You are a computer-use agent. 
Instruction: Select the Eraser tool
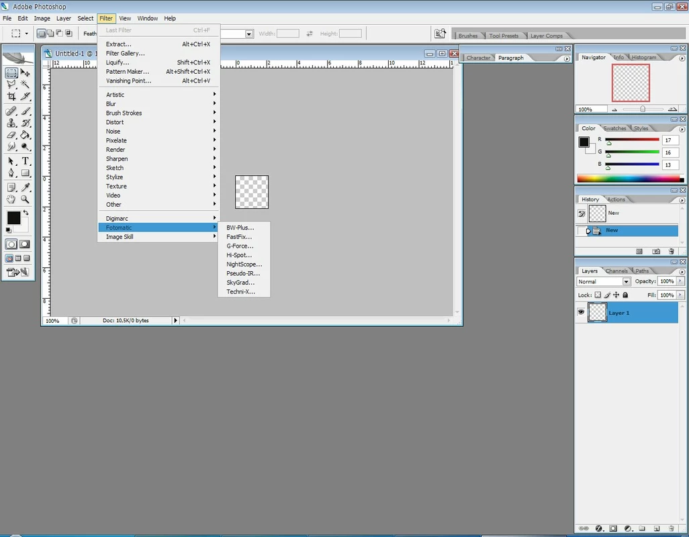(x=11, y=135)
